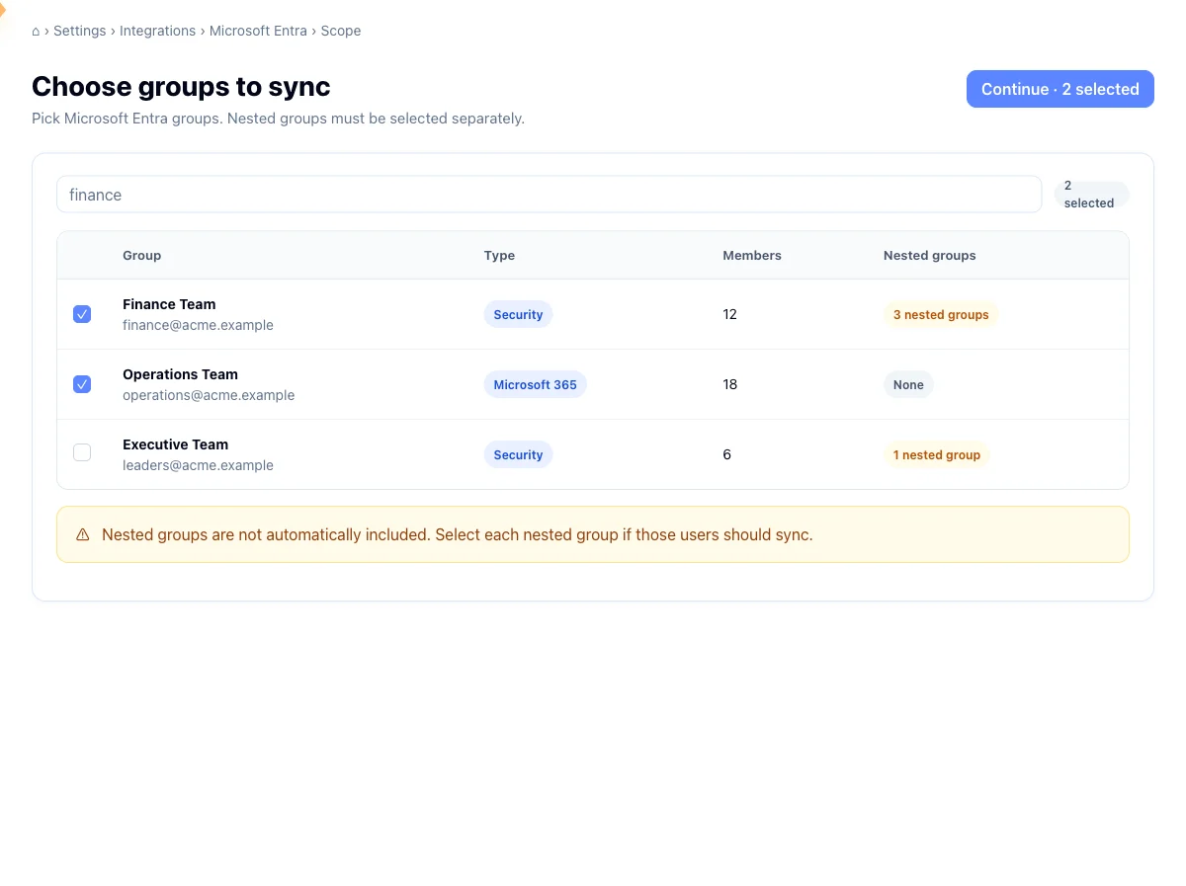Open Settings breadcrumb link
Image resolution: width=1186 pixels, height=886 pixels.
tap(79, 31)
